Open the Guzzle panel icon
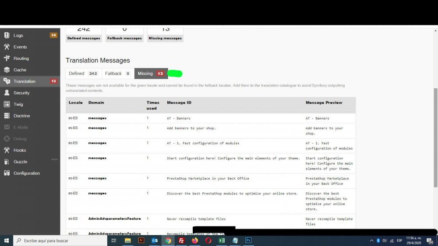This screenshot has height=246, width=438. click(x=7, y=162)
